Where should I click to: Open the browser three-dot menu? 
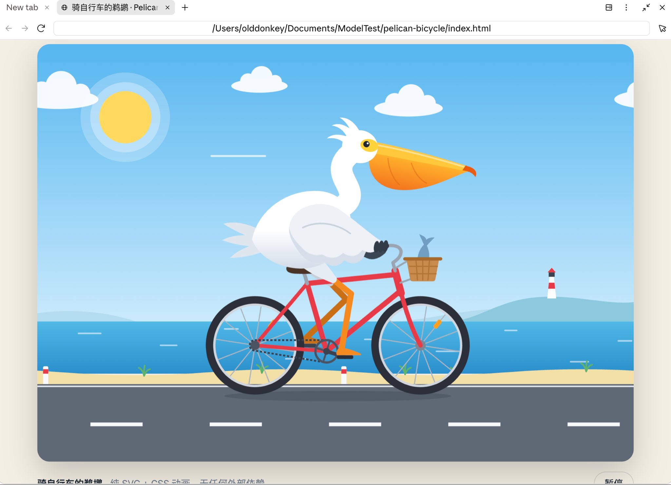(626, 8)
